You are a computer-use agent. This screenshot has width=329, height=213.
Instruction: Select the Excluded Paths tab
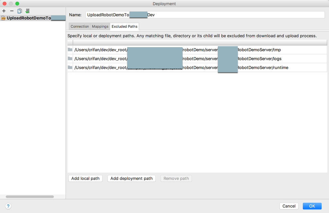point(124,26)
